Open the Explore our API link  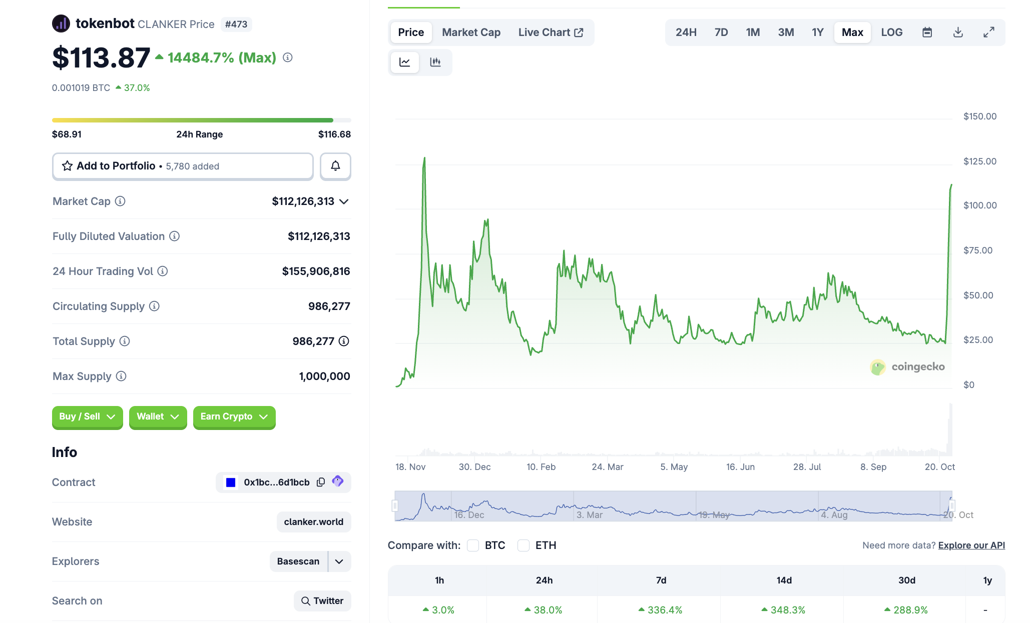click(971, 545)
